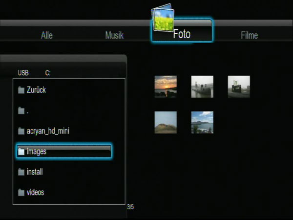Click the USB path label
This screenshot has width=293, height=220.
pyautogui.click(x=23, y=73)
